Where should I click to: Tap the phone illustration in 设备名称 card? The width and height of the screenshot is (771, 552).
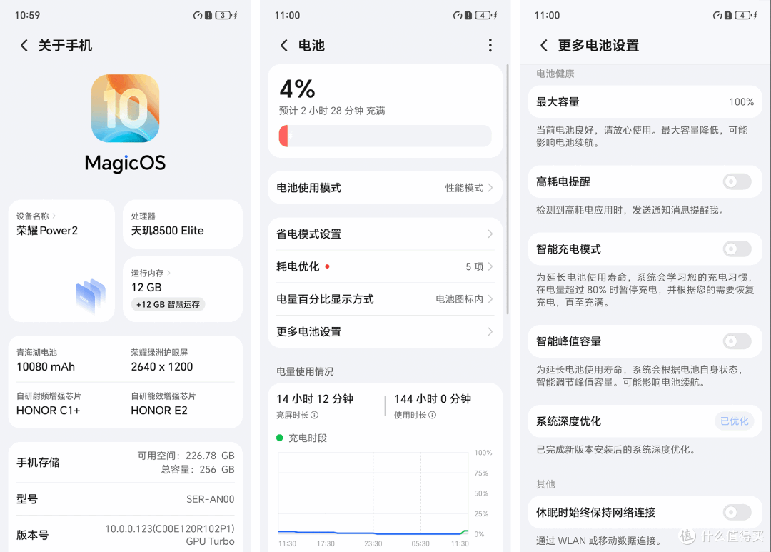coord(91,295)
